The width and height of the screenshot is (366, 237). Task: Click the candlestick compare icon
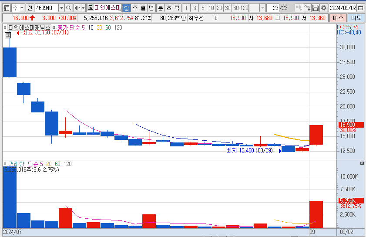(x=299, y=8)
